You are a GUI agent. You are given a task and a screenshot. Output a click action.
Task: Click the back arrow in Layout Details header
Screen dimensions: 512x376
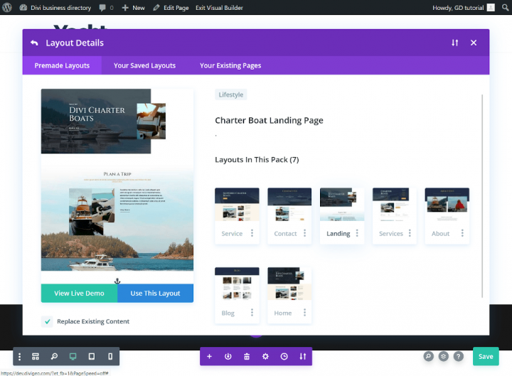click(34, 43)
